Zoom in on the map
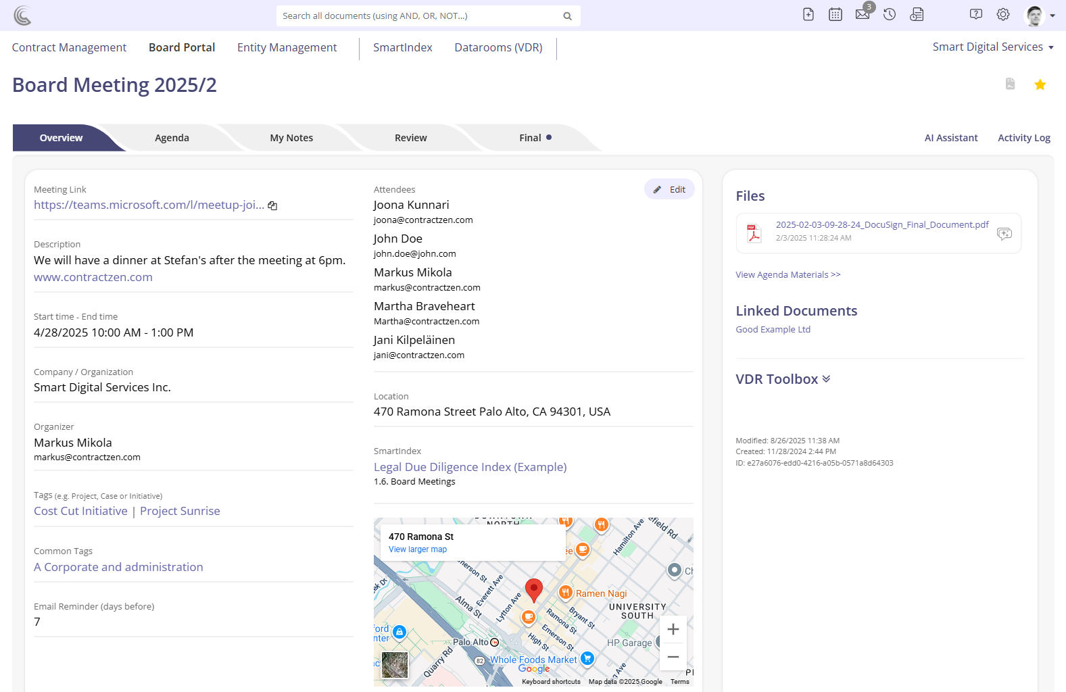 coord(673,630)
